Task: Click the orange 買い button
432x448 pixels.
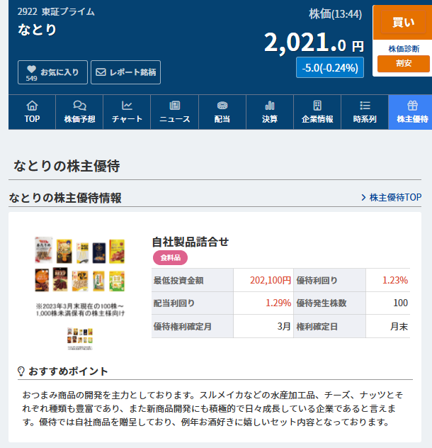Action: [x=403, y=22]
